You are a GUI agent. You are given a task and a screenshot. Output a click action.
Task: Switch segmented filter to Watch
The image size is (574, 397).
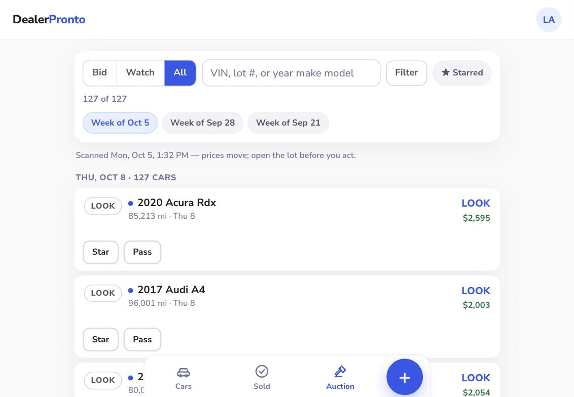point(140,73)
